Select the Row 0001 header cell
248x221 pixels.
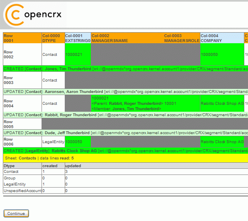(22, 38)
